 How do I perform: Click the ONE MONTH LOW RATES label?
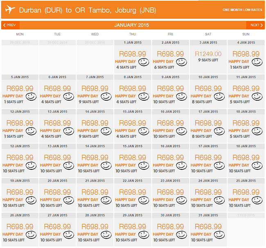click(242, 10)
